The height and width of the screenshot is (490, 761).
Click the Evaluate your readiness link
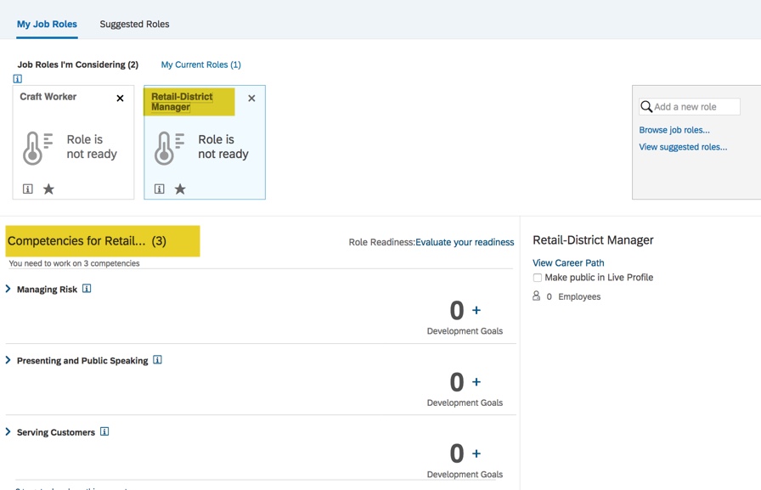(x=465, y=242)
